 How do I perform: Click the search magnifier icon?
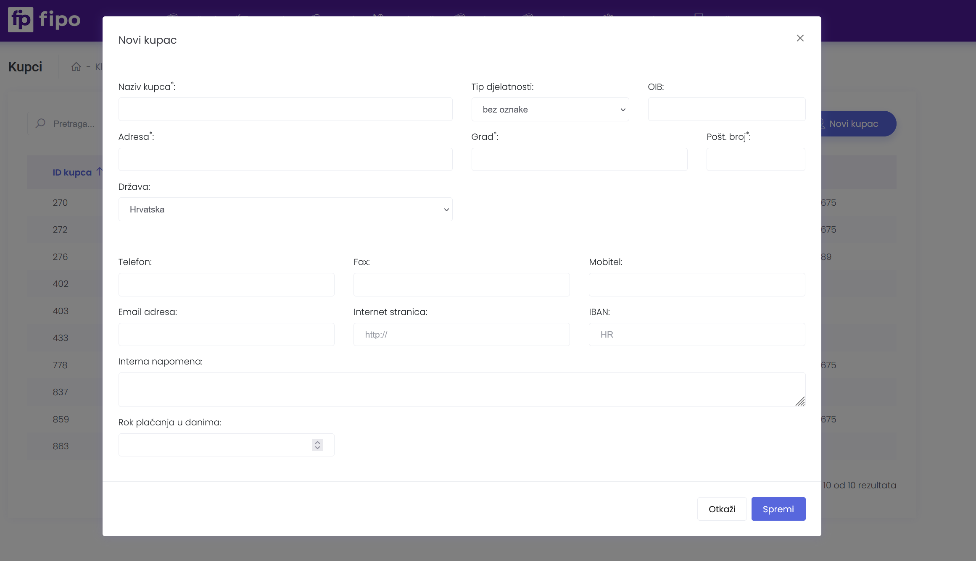click(x=41, y=123)
